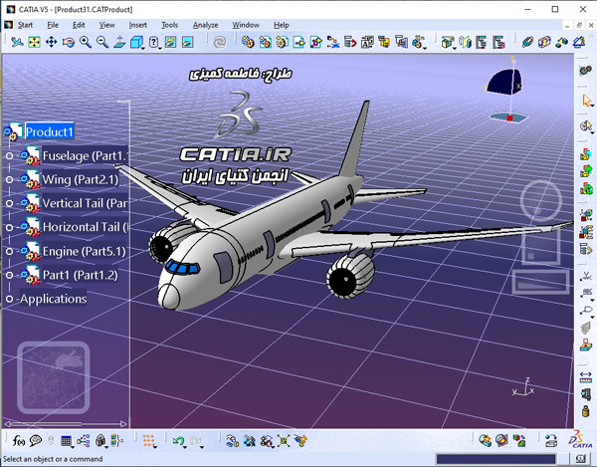Click the dark power input field
This screenshot has width=597, height=467.
tap(497, 459)
